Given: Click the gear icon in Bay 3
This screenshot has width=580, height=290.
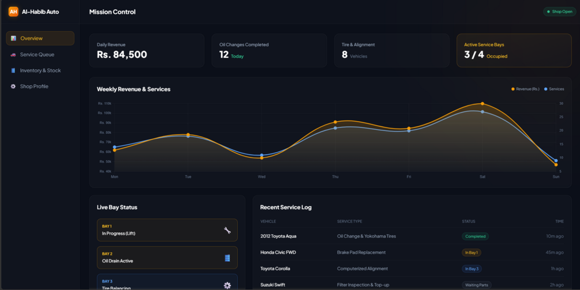Looking at the screenshot, I should pyautogui.click(x=227, y=285).
